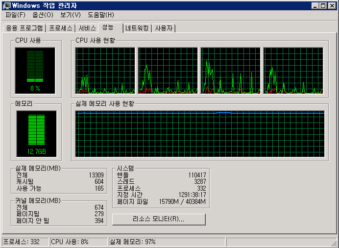Click the second CPU history graph
The height and width of the screenshot is (248, 339).
coord(168,71)
